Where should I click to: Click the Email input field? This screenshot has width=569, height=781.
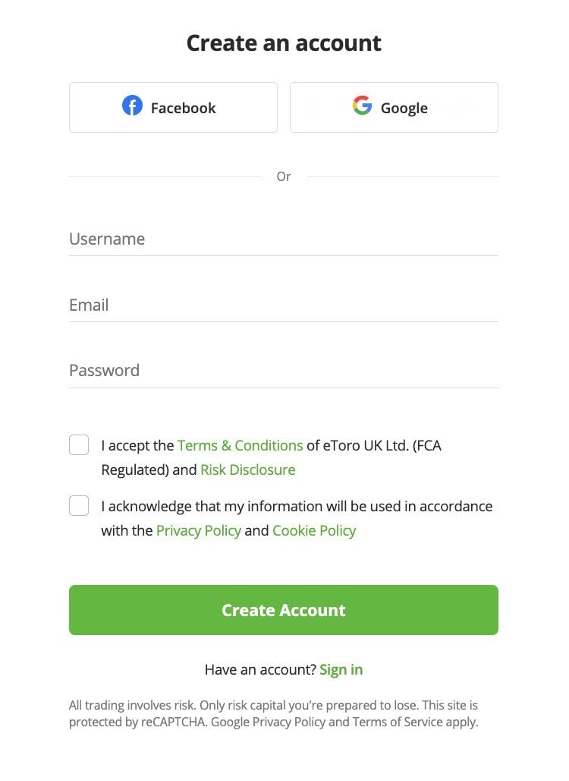coord(228,305)
